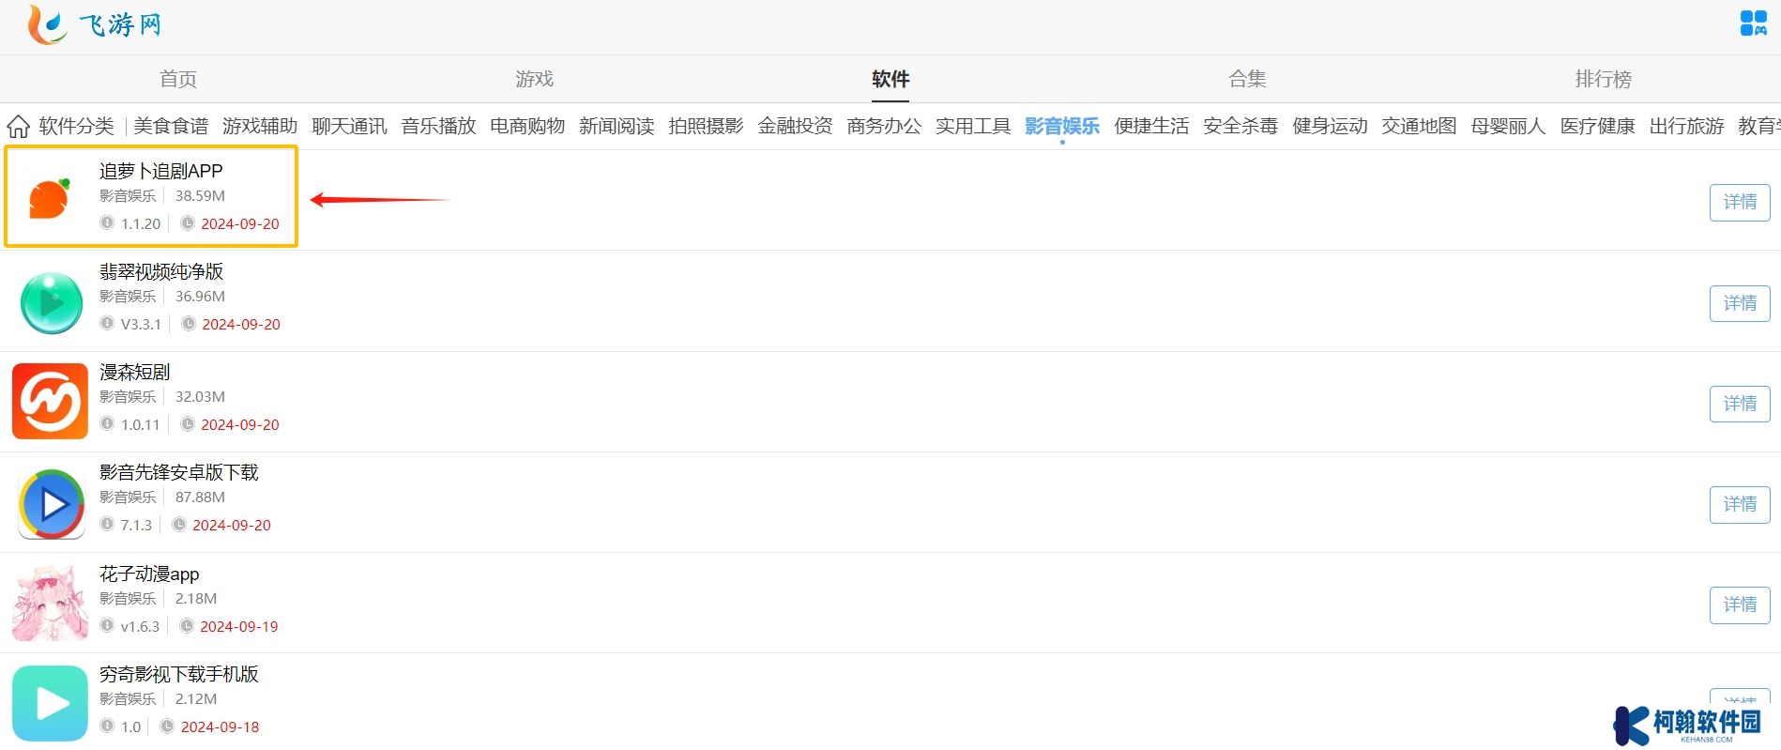1781x750 pixels.
Task: Click the version 1.1.20 text
Action: point(141,224)
